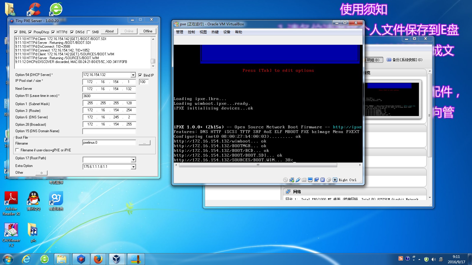Click the 明细 button in VirtualBox Manager

[373, 60]
